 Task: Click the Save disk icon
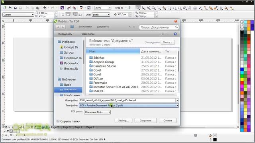(x=15, y=8)
